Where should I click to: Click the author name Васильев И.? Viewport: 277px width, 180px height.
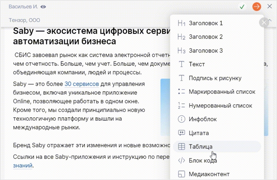[x=23, y=7]
